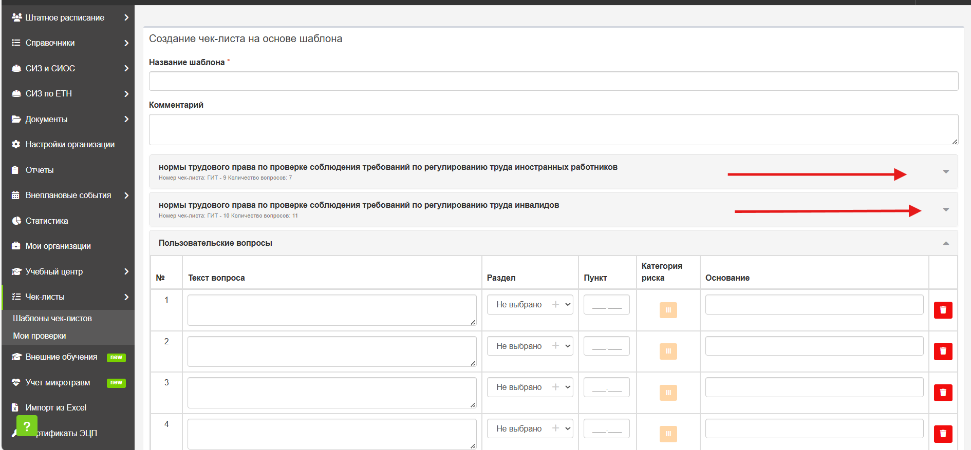
Task: Click the Внеплановые события calendar icon
Action: [15, 195]
